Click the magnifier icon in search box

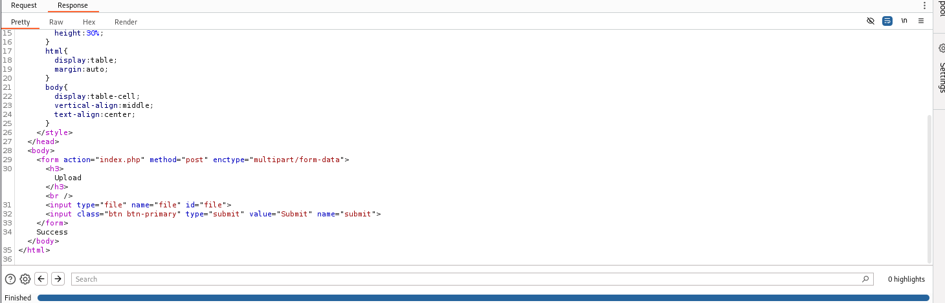point(865,279)
